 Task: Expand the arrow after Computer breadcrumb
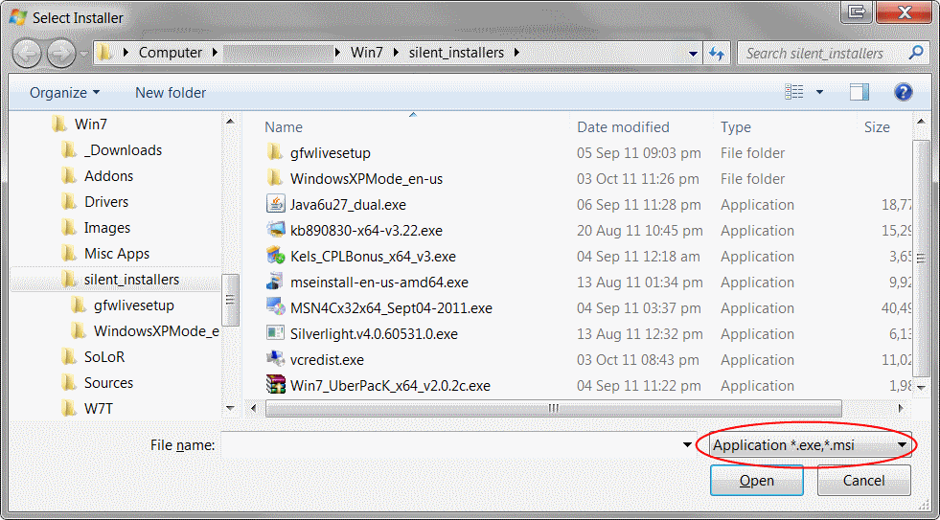(x=215, y=53)
